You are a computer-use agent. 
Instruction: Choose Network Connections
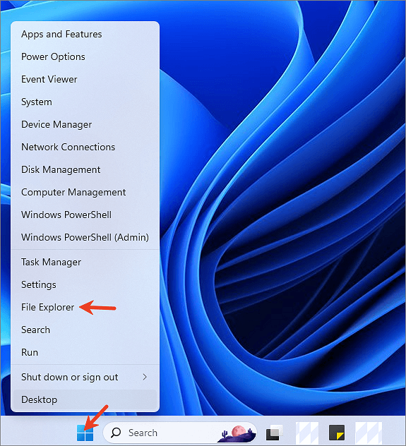(x=85, y=147)
